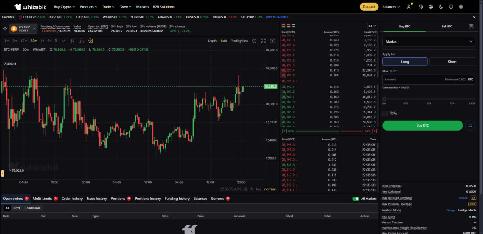Select the 1h timeframe
This screenshot has height=234, width=483.
coord(42,41)
